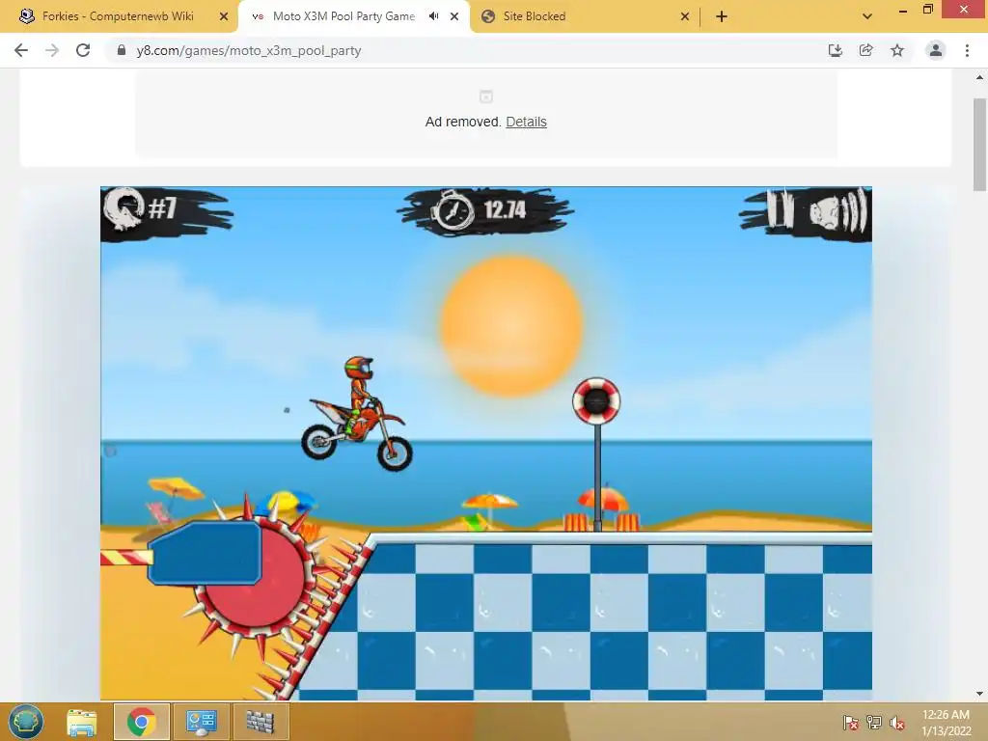Click the back navigation arrow
Screen dimensions: 988x741
coord(21,50)
